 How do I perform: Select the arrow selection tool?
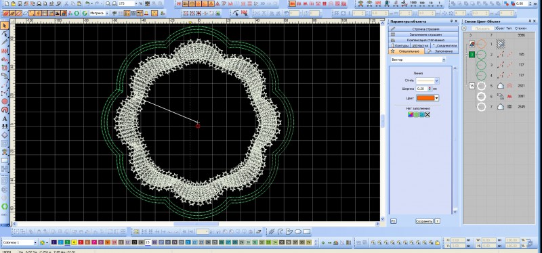[x=5, y=26]
